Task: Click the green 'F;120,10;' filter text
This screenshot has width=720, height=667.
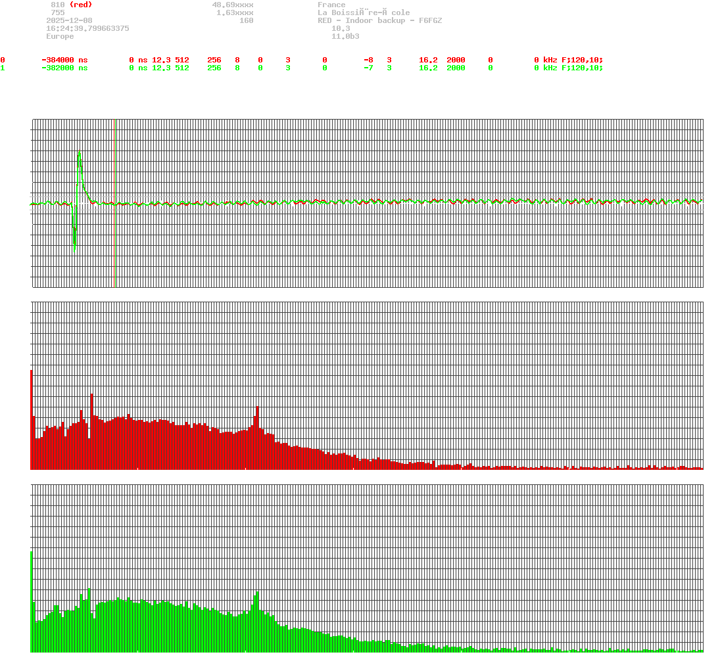Action: click(x=582, y=68)
